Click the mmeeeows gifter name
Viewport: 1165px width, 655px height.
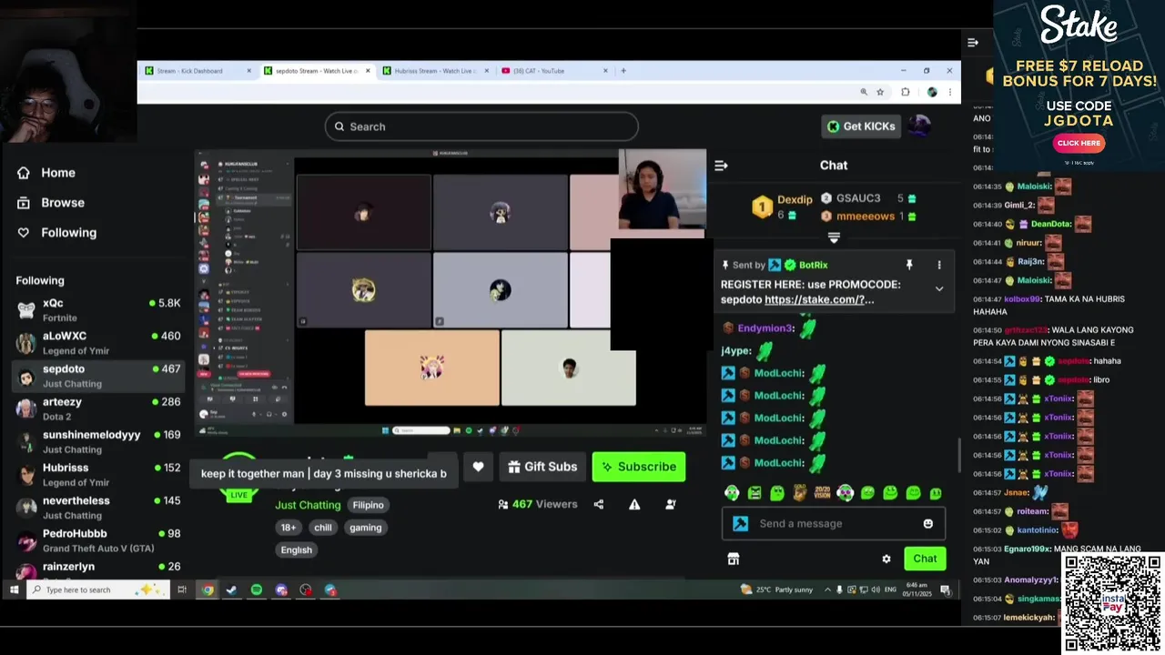click(x=866, y=217)
